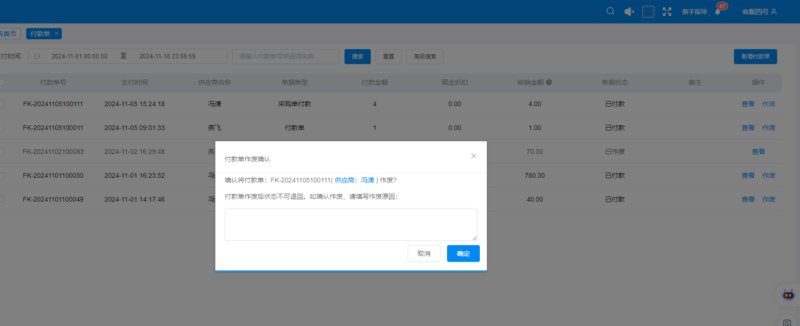The image size is (800, 326).
Task: Click the boxed X icon in header
Action: tap(648, 12)
